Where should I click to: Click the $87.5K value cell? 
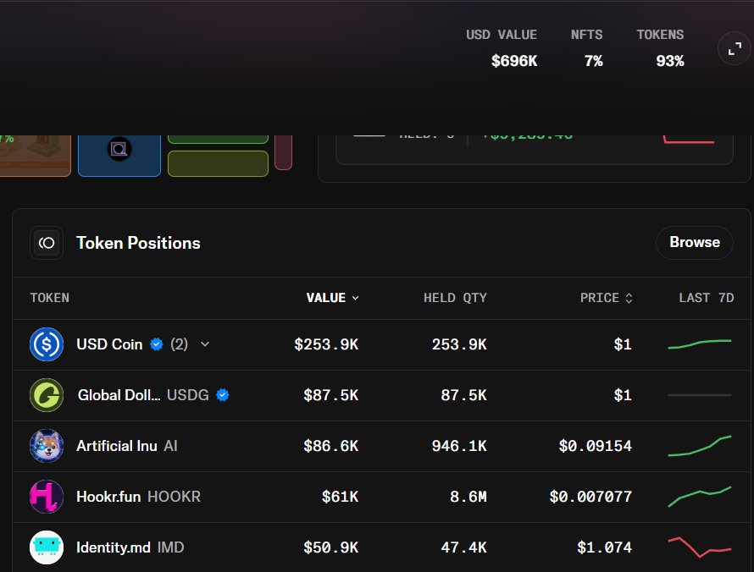tap(331, 395)
